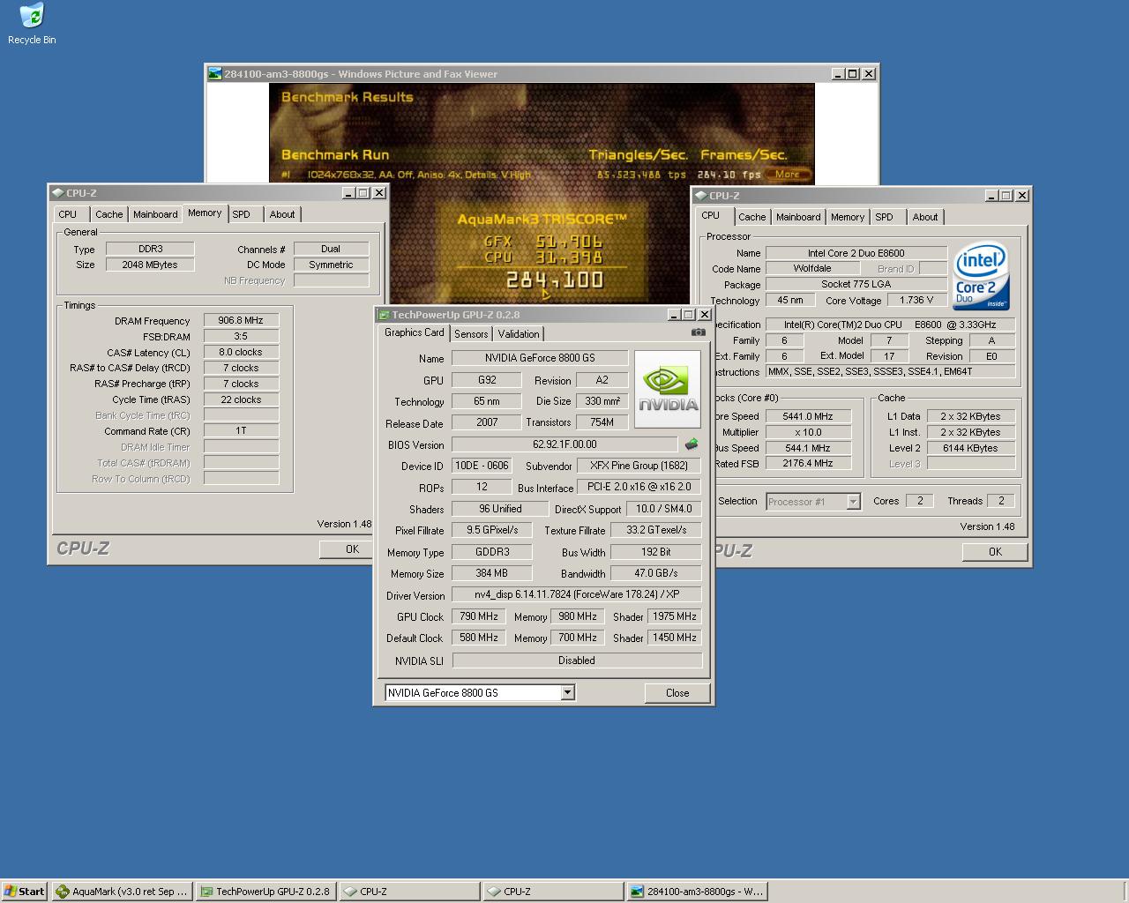Open Processor #1 selection dropdown in CPU-Z
Image resolution: width=1129 pixels, height=903 pixels.
point(853,502)
